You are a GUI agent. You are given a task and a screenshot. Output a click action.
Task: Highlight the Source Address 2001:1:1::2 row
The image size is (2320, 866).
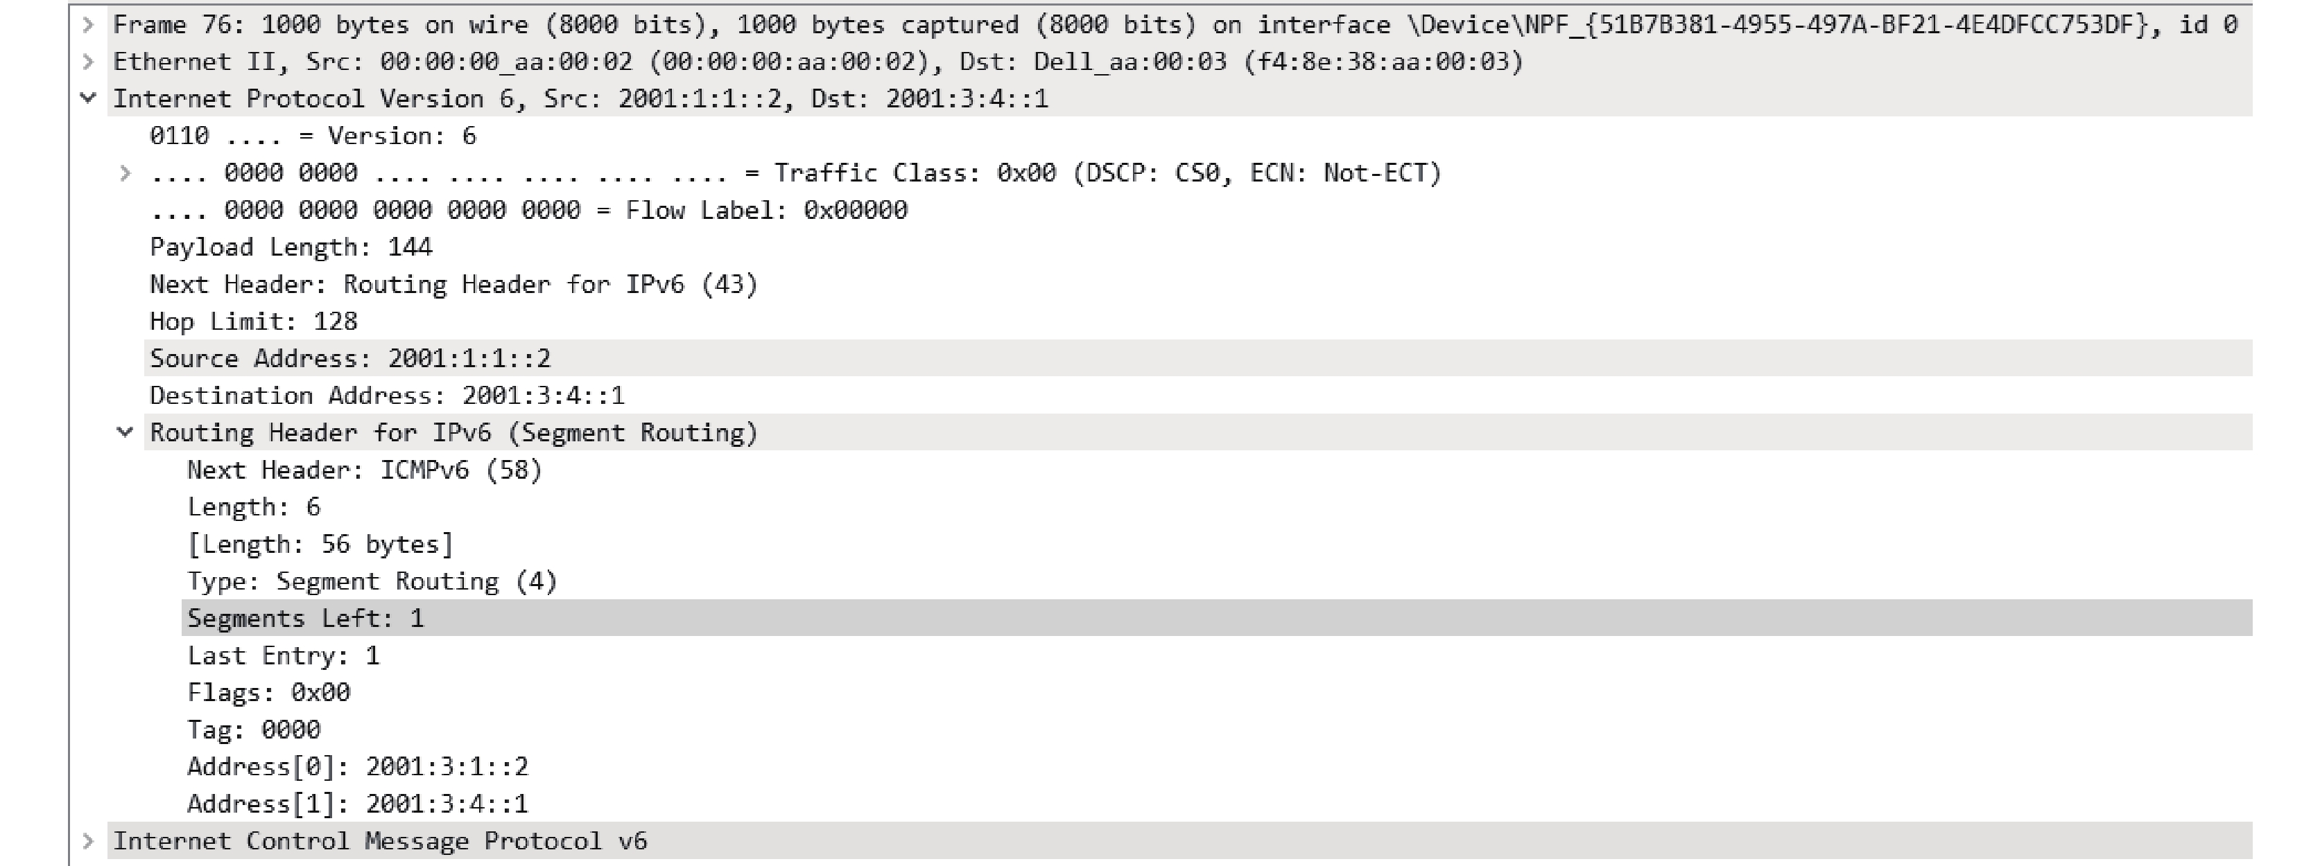[349, 358]
